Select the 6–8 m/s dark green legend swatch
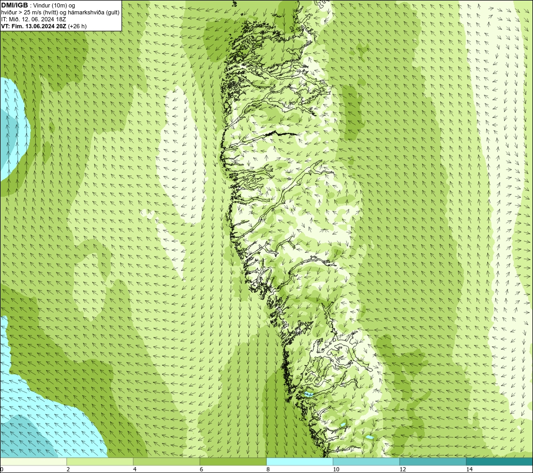The image size is (533, 473). [233, 461]
